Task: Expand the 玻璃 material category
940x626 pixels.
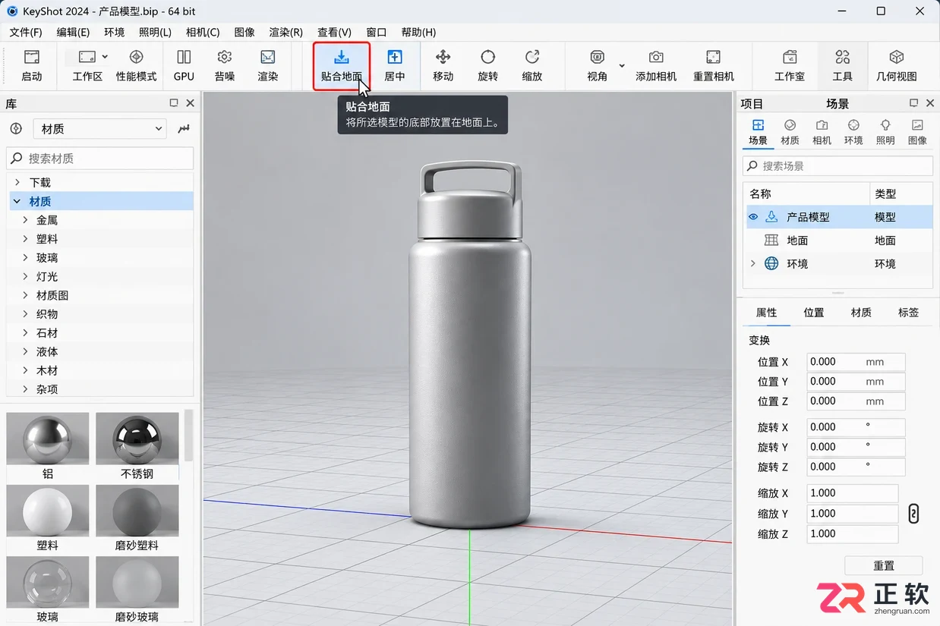Action: (25, 258)
